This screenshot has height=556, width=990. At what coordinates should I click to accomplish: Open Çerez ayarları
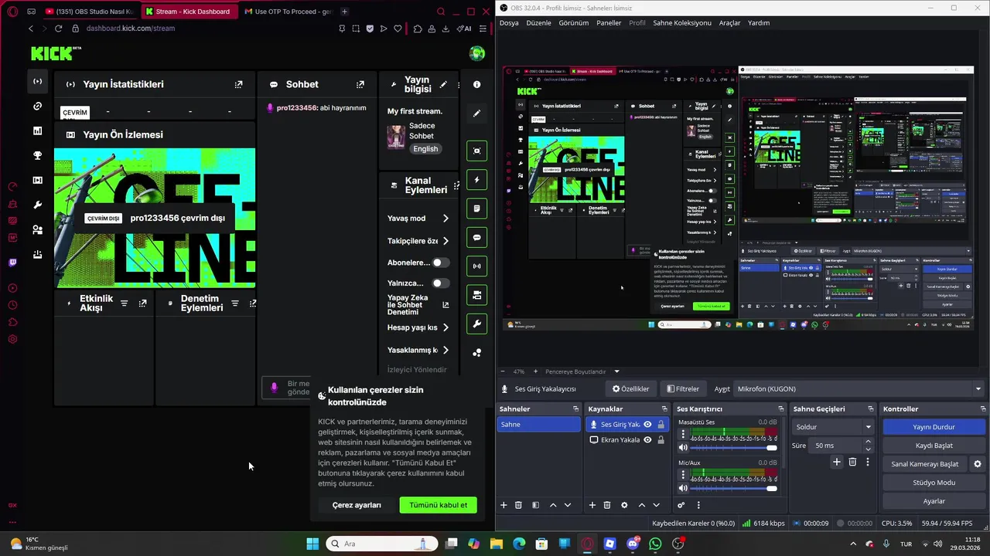pyautogui.click(x=357, y=505)
